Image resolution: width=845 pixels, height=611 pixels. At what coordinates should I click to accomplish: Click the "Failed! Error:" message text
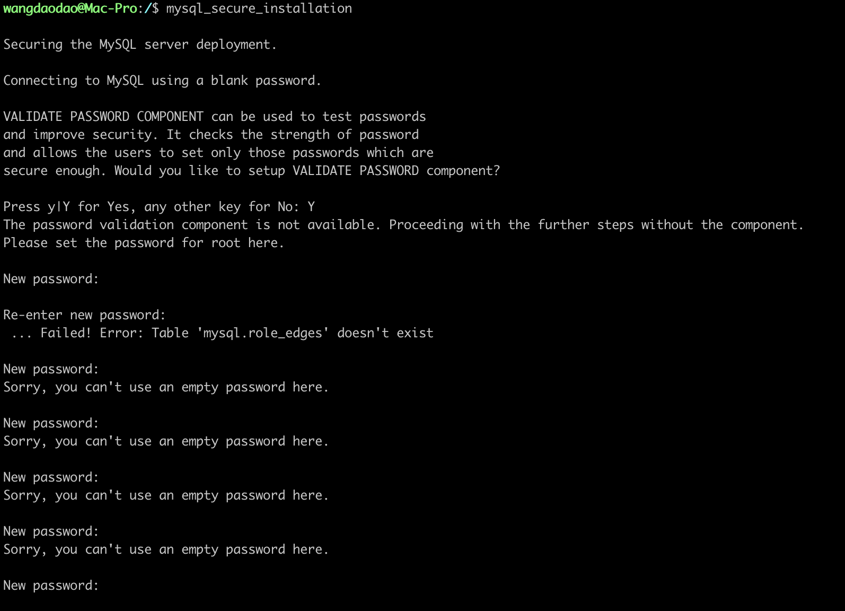(x=91, y=333)
